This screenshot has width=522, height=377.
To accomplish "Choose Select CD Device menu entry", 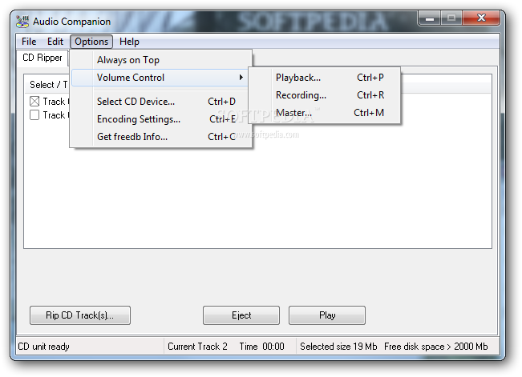I will tap(161, 102).
